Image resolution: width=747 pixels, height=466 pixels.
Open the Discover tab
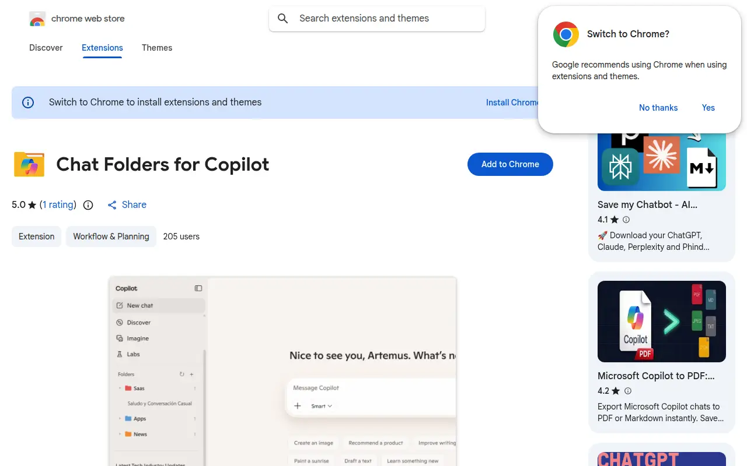coord(46,48)
